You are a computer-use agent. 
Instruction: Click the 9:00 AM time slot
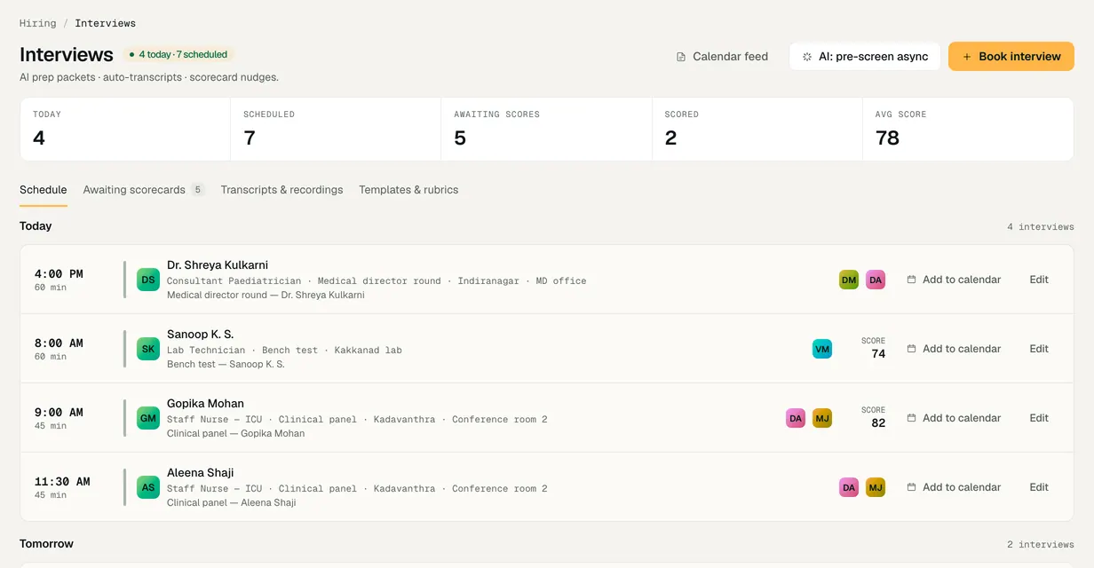[59, 413]
